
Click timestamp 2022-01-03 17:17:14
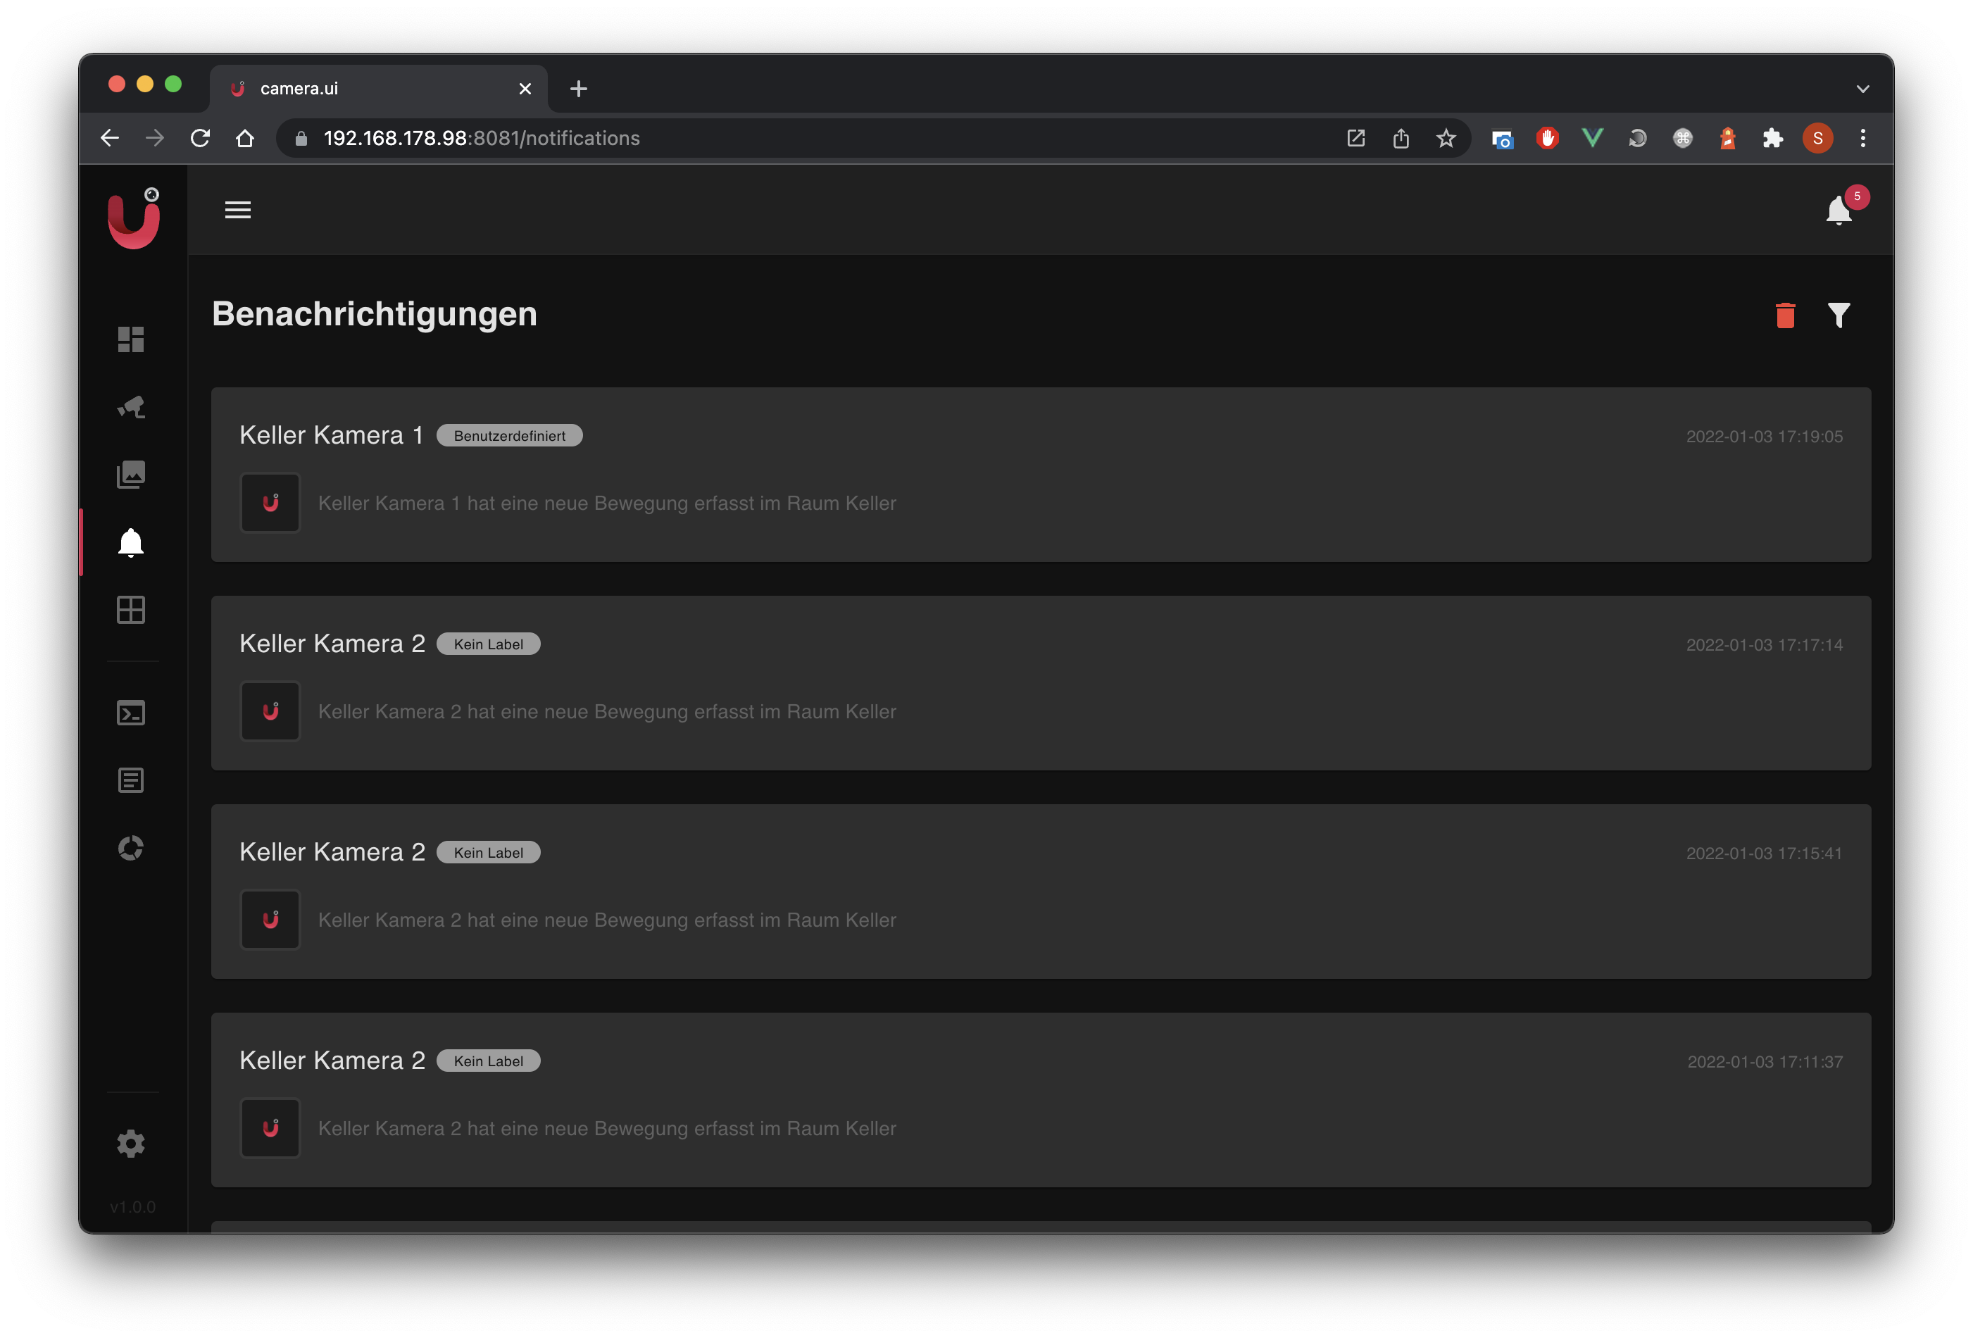pyautogui.click(x=1764, y=645)
